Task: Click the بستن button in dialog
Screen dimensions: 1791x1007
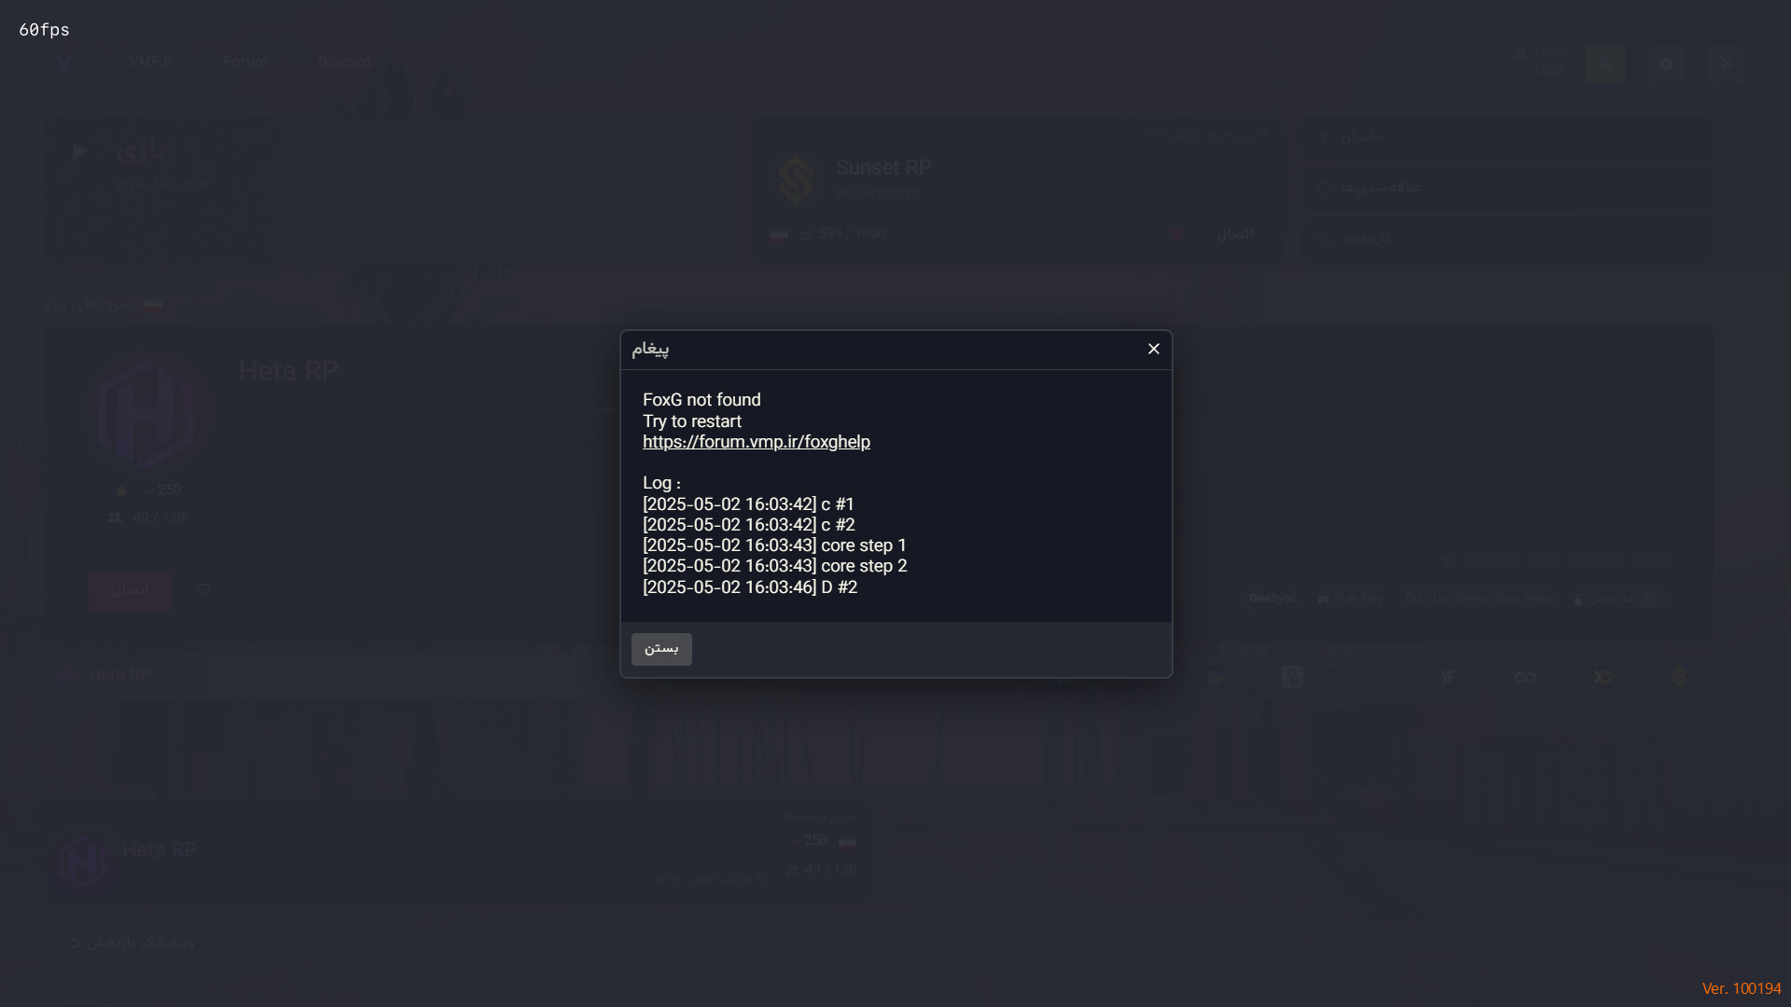Action: (x=661, y=649)
